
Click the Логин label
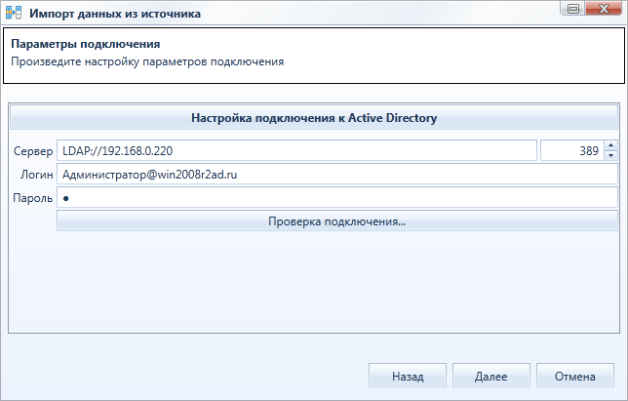(x=37, y=175)
